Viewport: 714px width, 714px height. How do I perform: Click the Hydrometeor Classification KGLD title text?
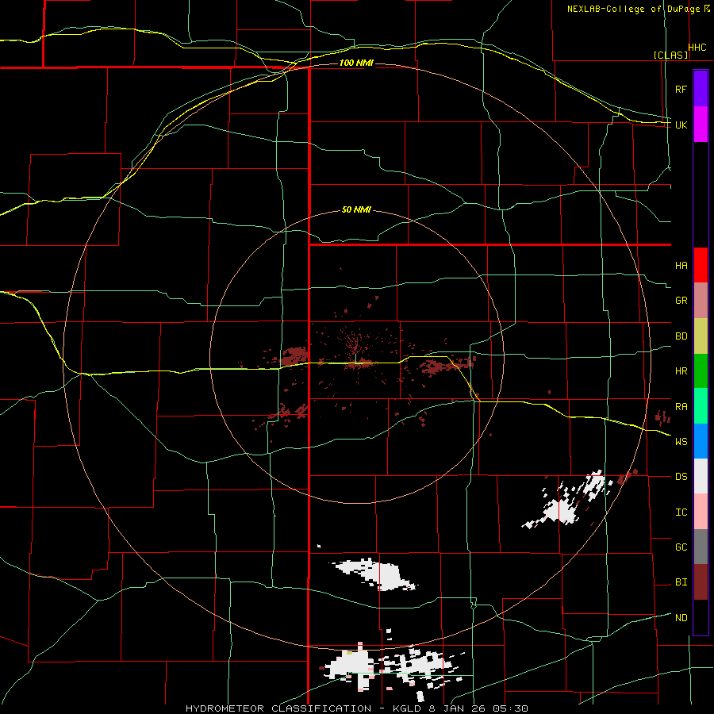click(x=357, y=708)
